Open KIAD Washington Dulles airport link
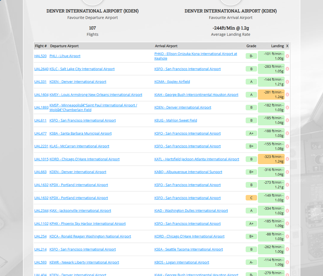 click(x=191, y=210)
